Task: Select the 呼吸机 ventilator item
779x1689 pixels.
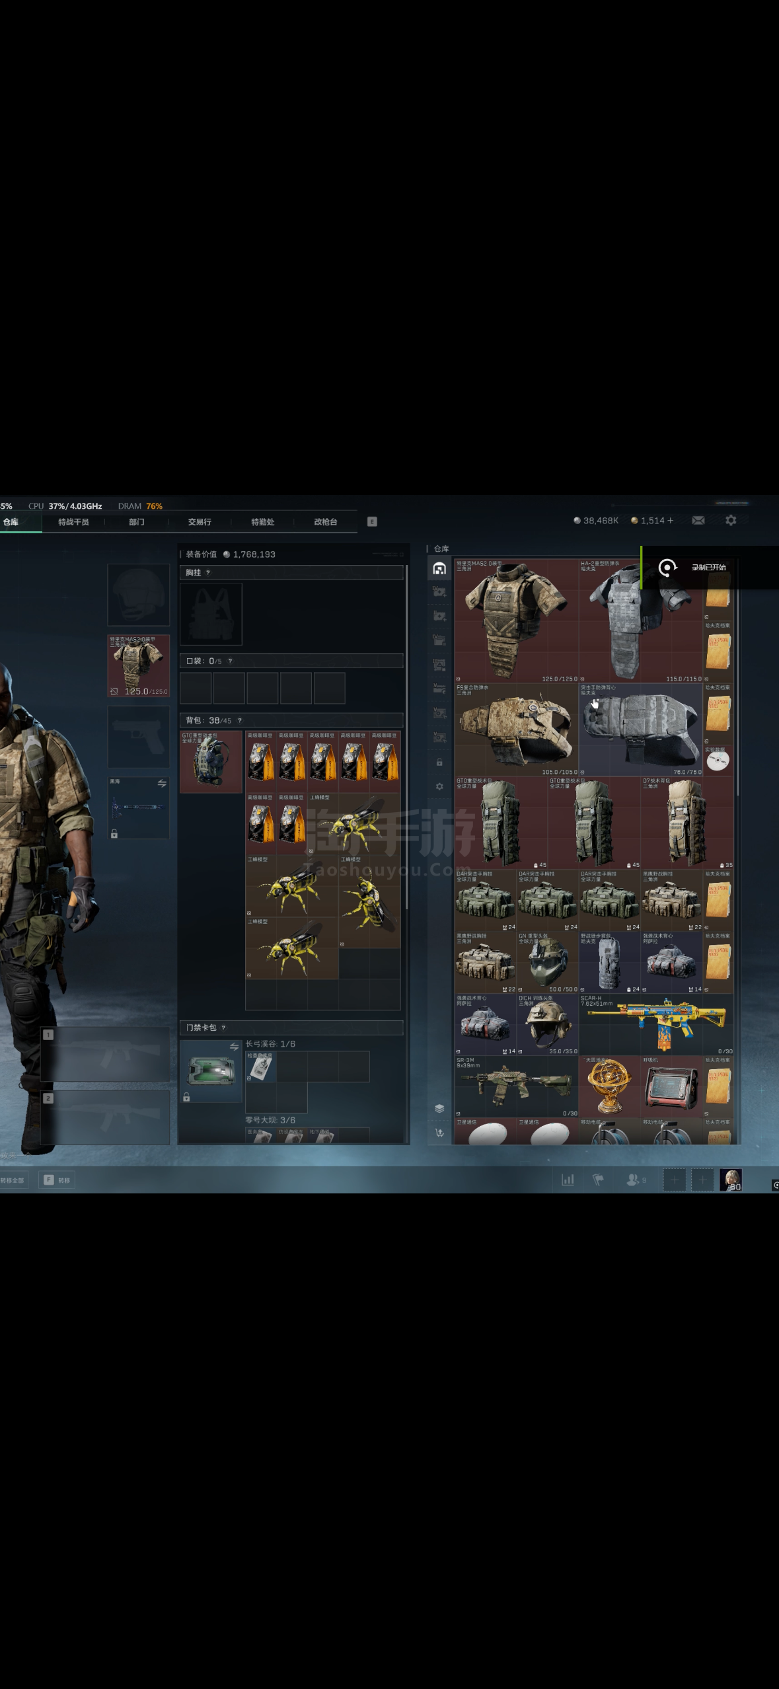Action: click(x=672, y=1086)
